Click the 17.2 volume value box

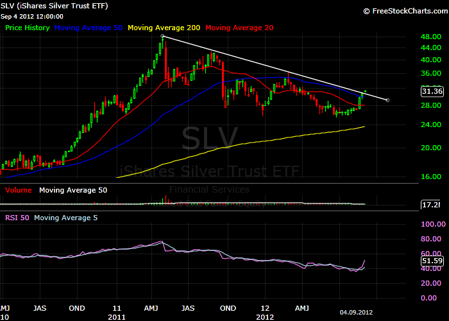(x=430, y=205)
